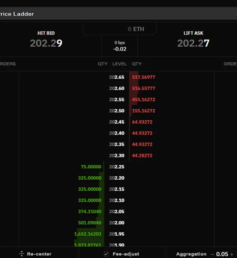Click ask quantity 64.93272
Image resolution: width=237 pixels, height=258 pixels.
142,122
